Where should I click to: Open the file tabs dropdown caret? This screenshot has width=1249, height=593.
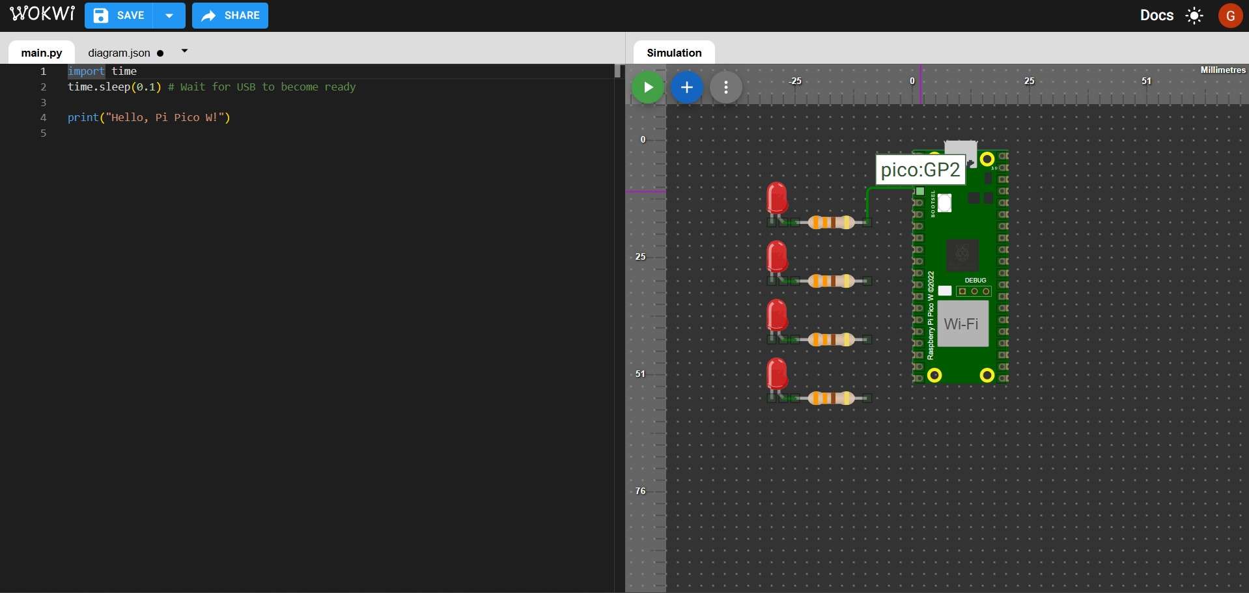(x=184, y=51)
